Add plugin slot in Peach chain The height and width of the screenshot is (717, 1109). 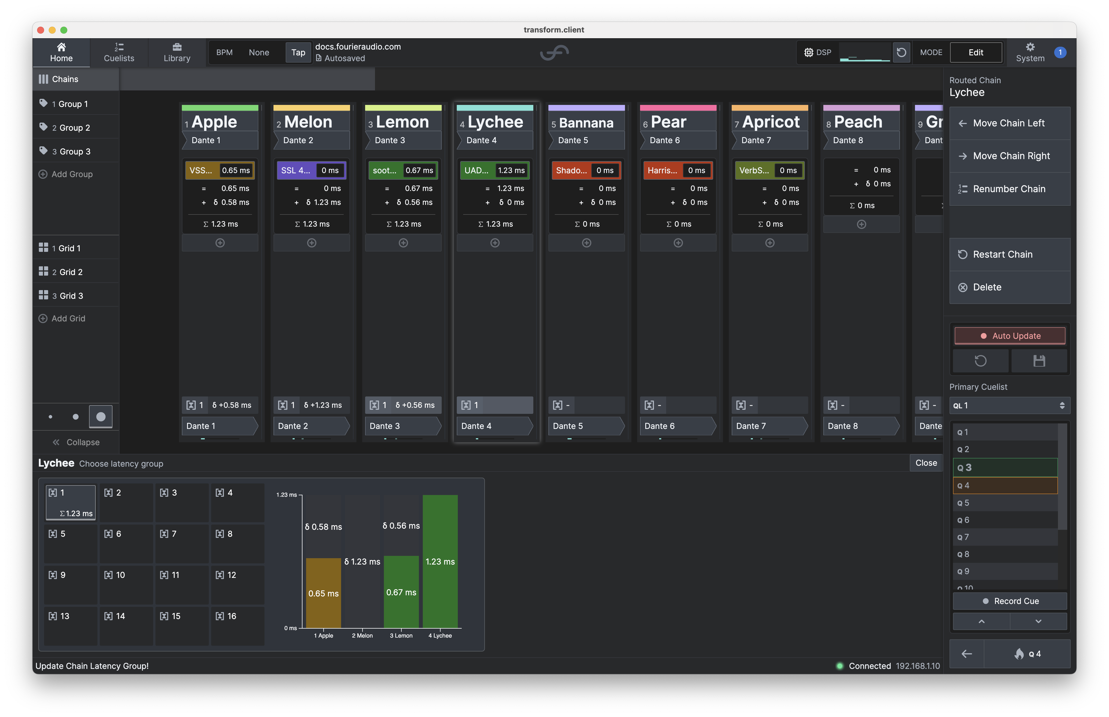tap(861, 224)
